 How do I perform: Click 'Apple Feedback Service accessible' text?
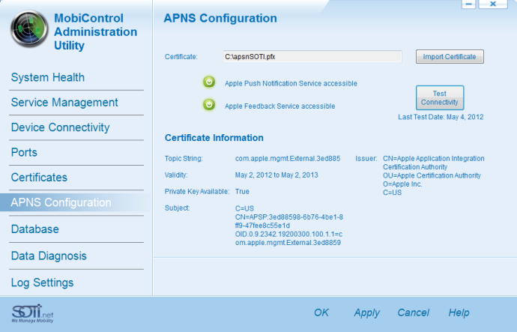click(280, 106)
